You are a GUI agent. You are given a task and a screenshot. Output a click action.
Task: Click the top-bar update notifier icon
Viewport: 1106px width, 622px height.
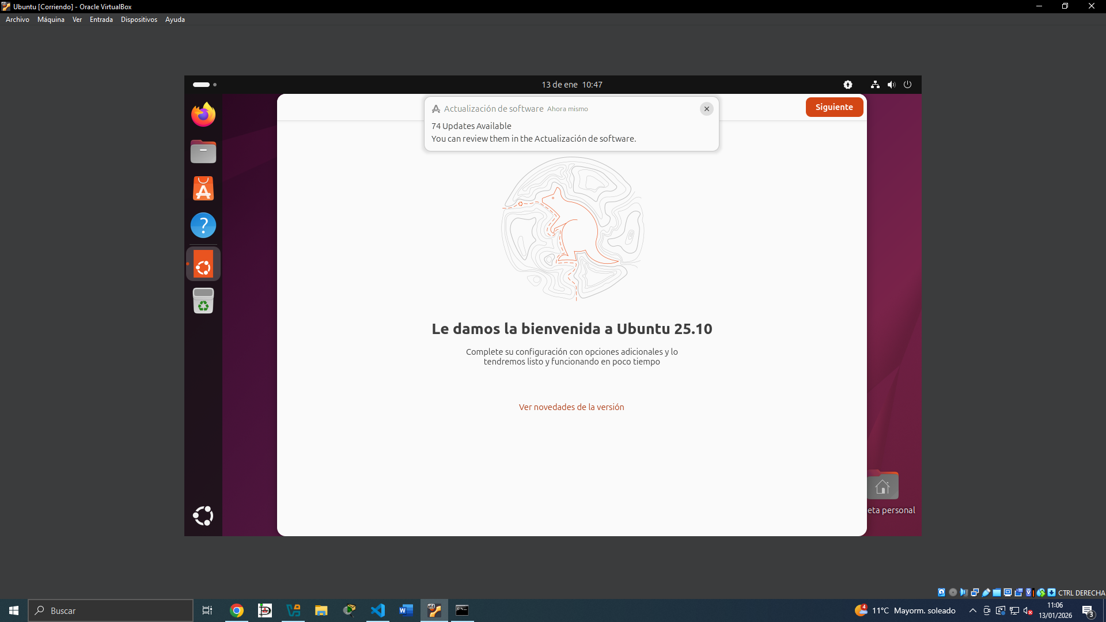848,85
